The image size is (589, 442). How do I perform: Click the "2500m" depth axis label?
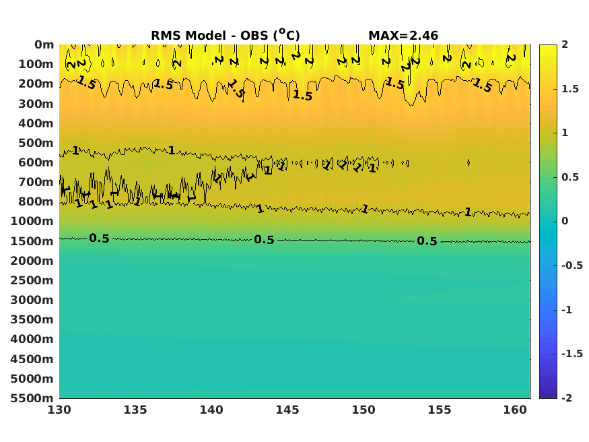32,280
